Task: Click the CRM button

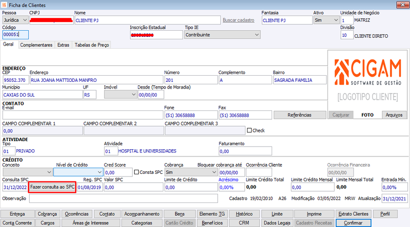Action: [x=244, y=223]
